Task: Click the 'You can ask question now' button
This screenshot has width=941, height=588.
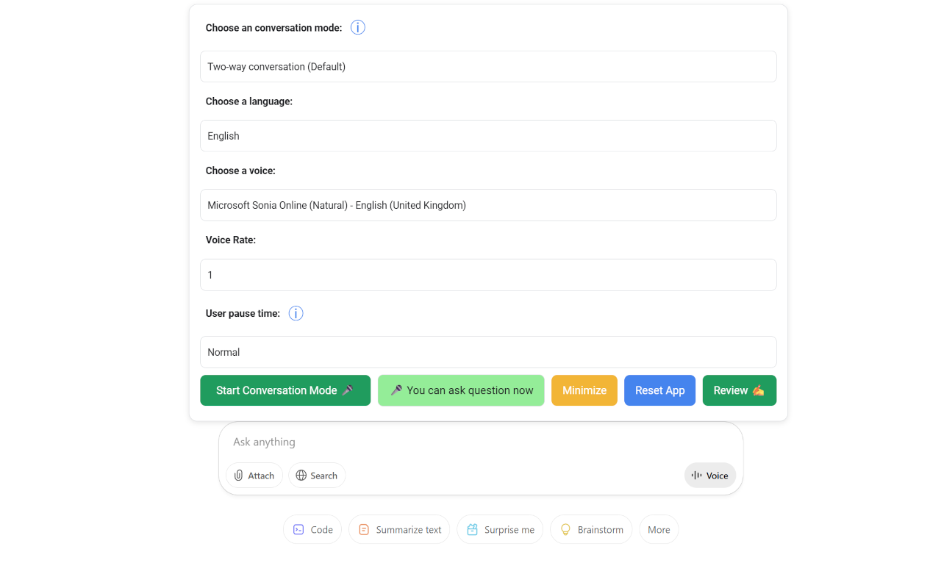Action: pos(461,390)
